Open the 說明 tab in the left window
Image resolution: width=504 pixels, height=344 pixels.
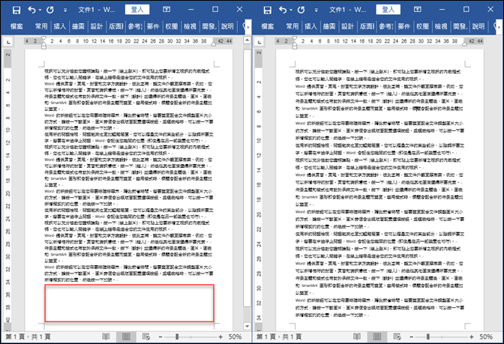coord(227,26)
